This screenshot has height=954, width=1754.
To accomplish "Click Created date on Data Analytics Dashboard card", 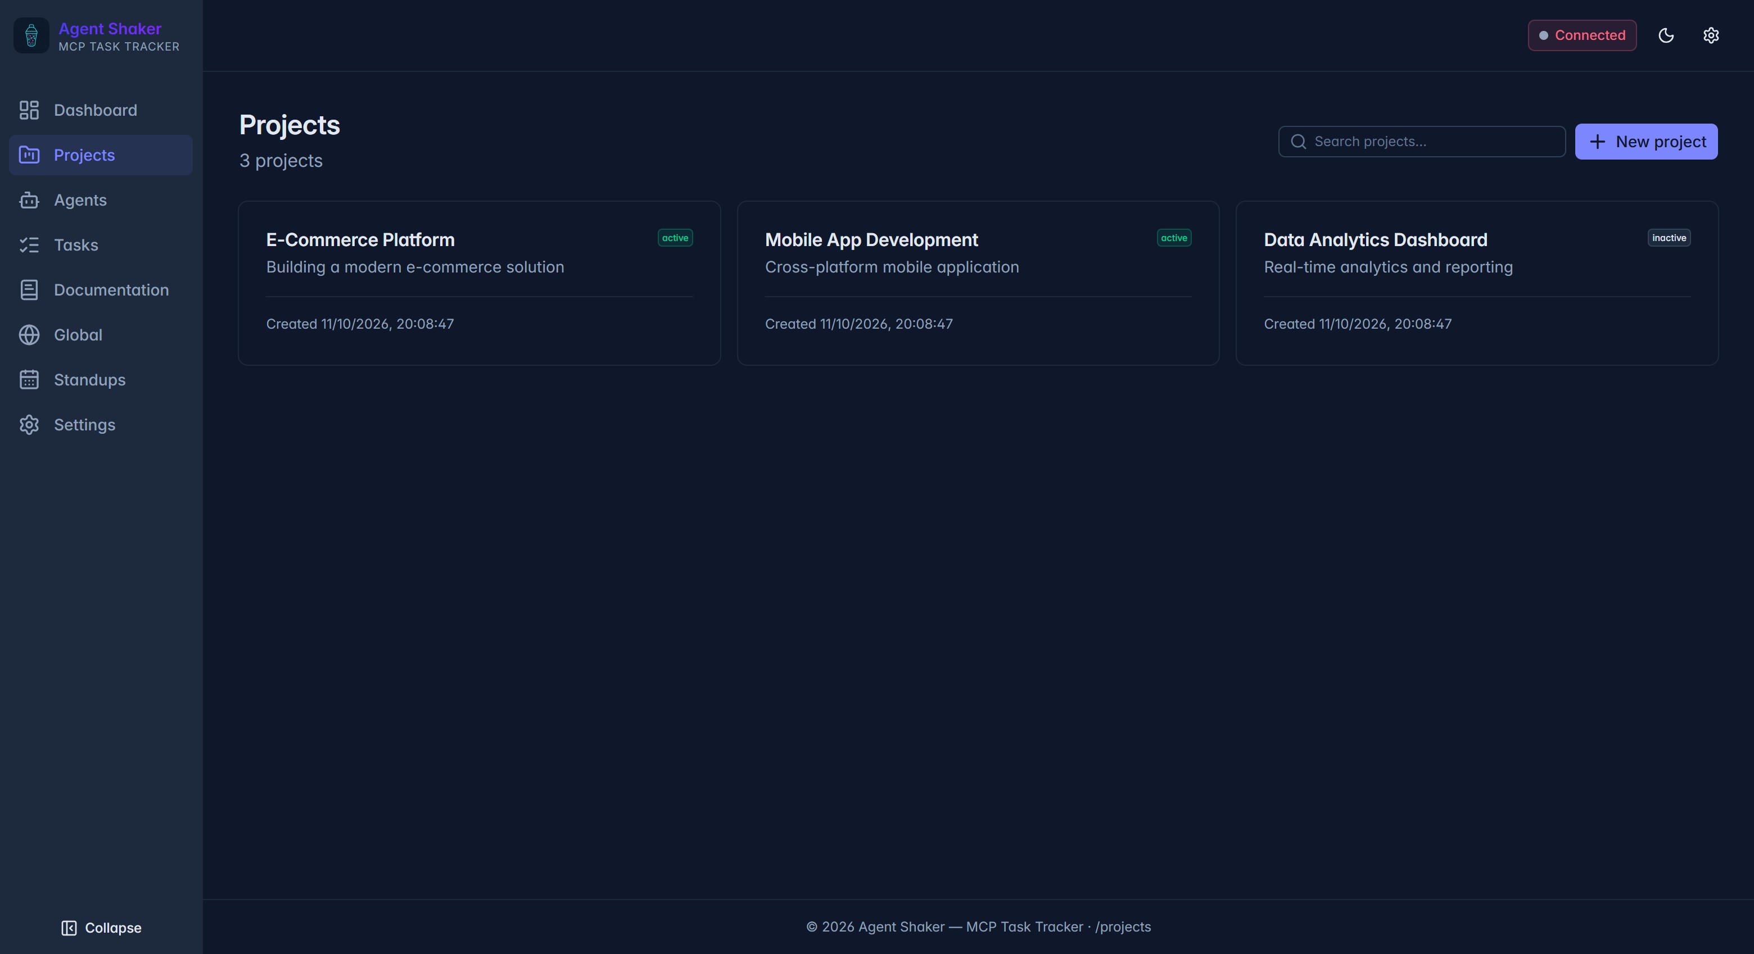I will point(1358,324).
